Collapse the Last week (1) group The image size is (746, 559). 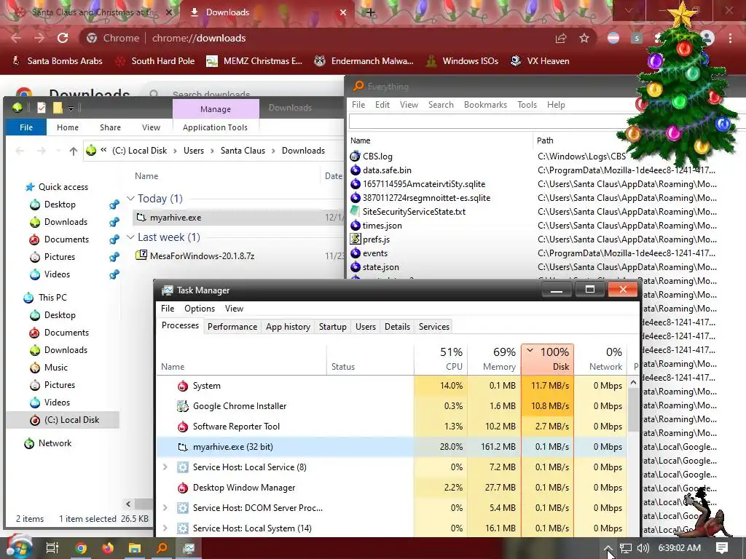(x=131, y=237)
